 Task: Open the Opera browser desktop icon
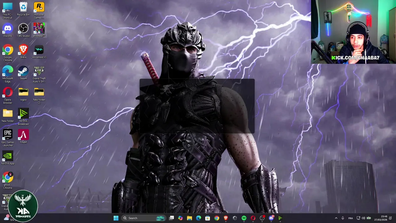[x=7, y=95]
